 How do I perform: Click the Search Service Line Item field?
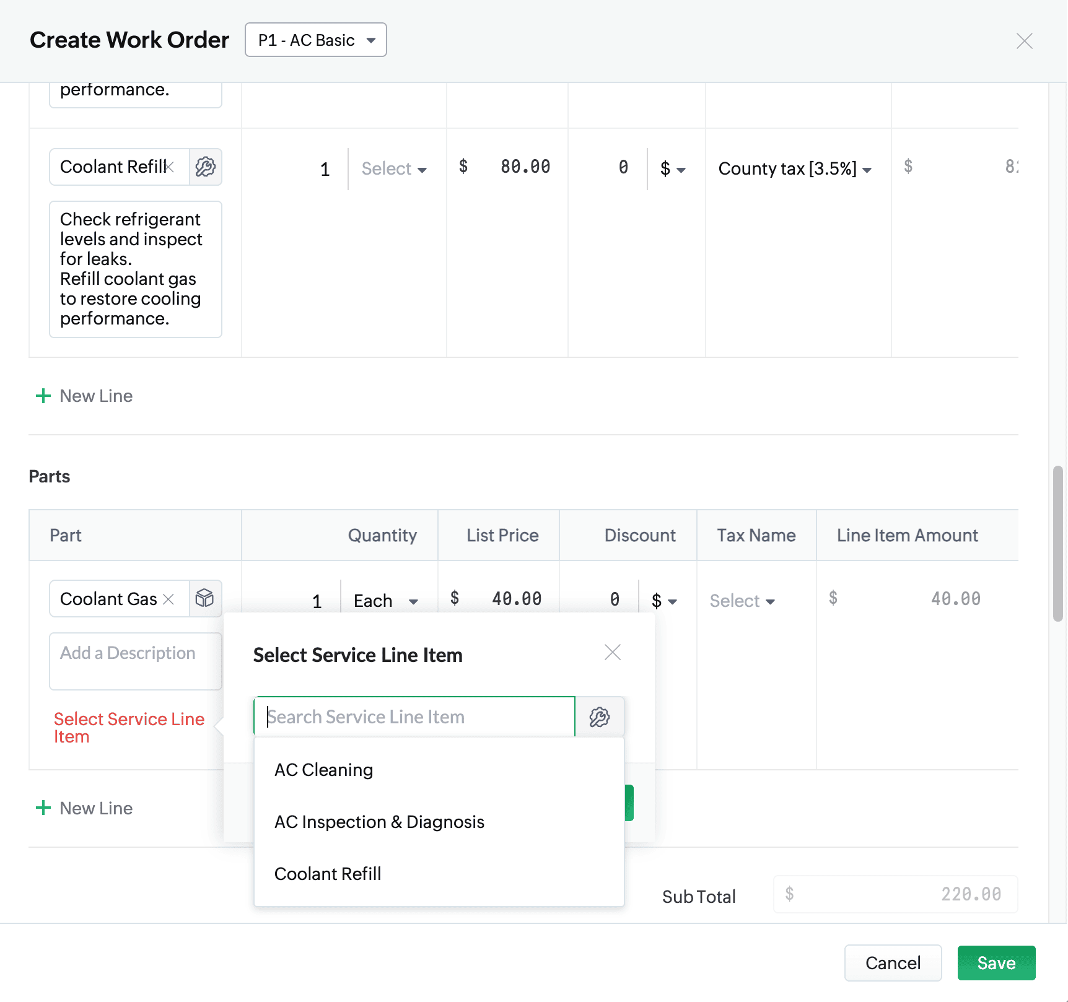pos(414,717)
